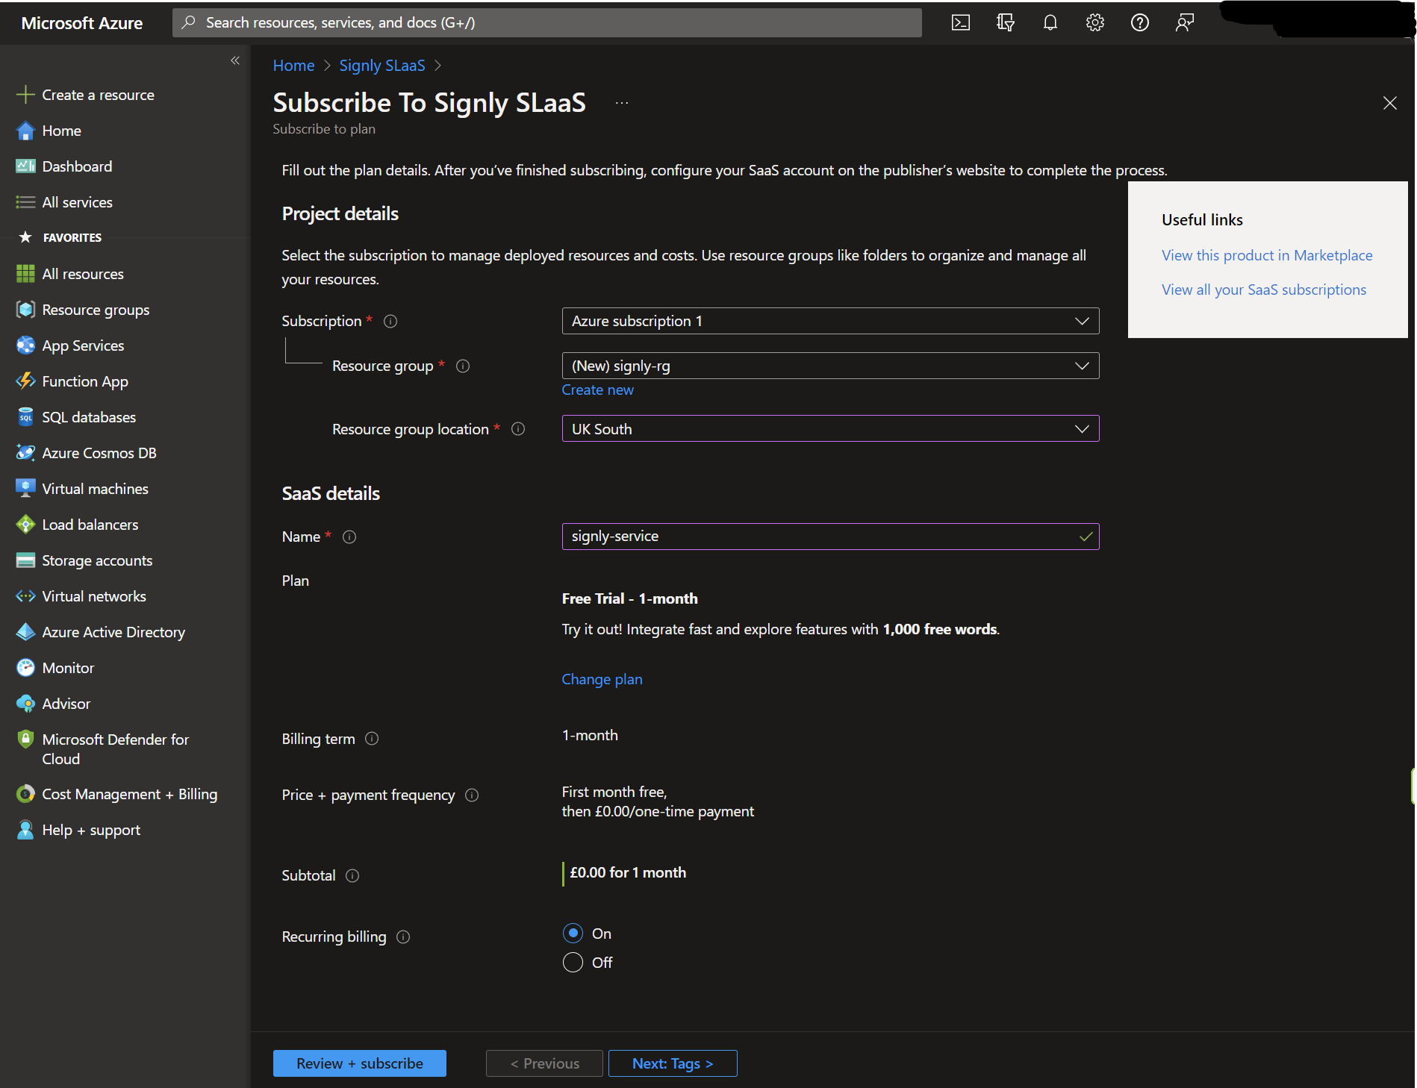This screenshot has height=1088, width=1417.
Task: Click Review + subscribe button
Action: pyautogui.click(x=360, y=1063)
